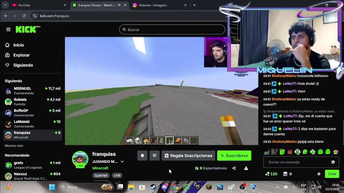Open the Kick hamburger menu

coord(8,29)
